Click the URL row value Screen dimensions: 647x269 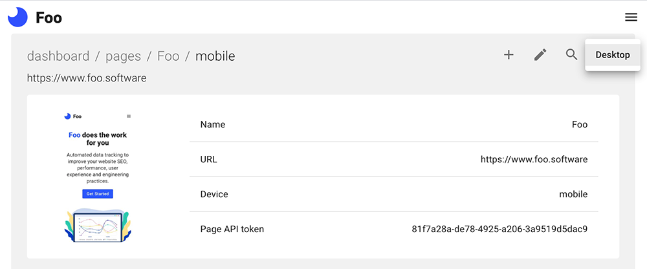tap(534, 159)
